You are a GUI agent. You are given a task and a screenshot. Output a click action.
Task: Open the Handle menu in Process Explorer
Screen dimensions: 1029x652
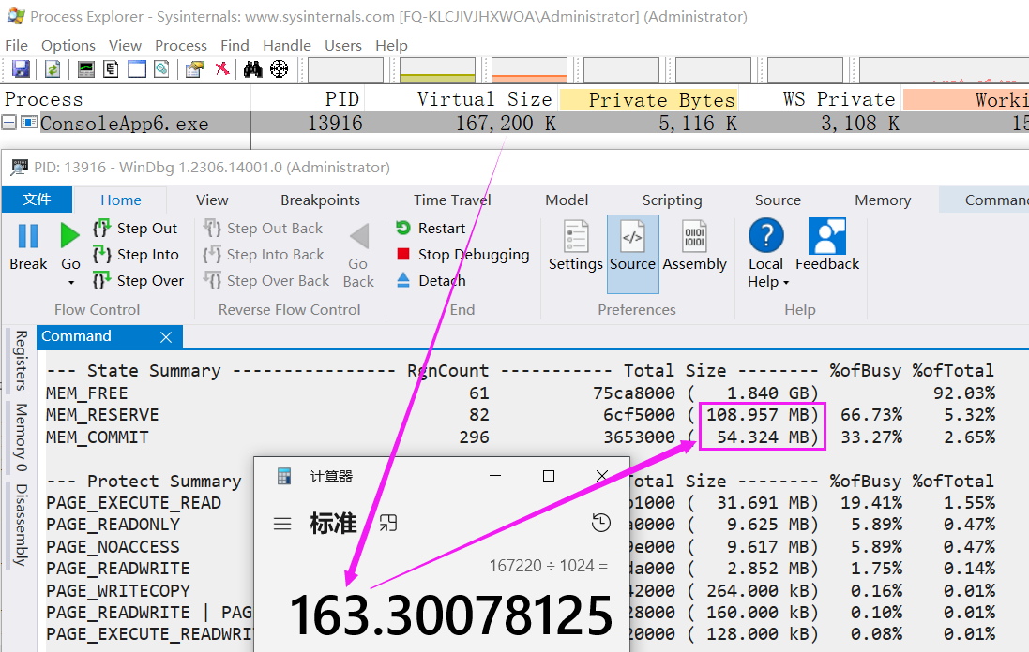[287, 45]
